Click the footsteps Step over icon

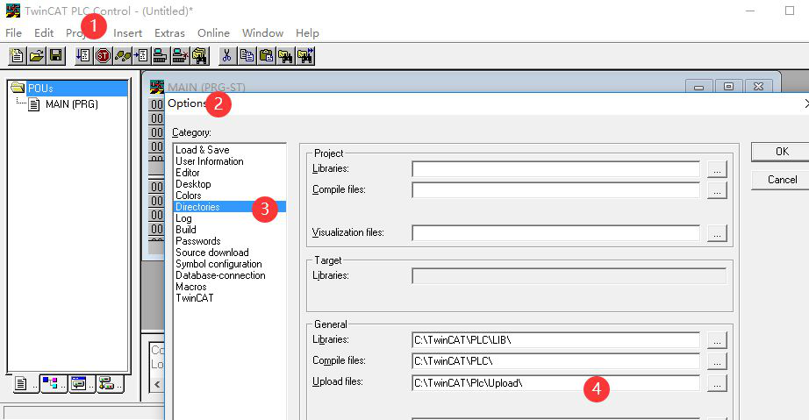[x=122, y=55]
